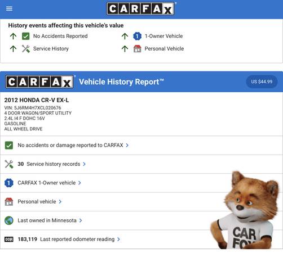Click the 4 DOOR WAGON/SPORT UTILITY text
The height and width of the screenshot is (253, 283).
38,113
